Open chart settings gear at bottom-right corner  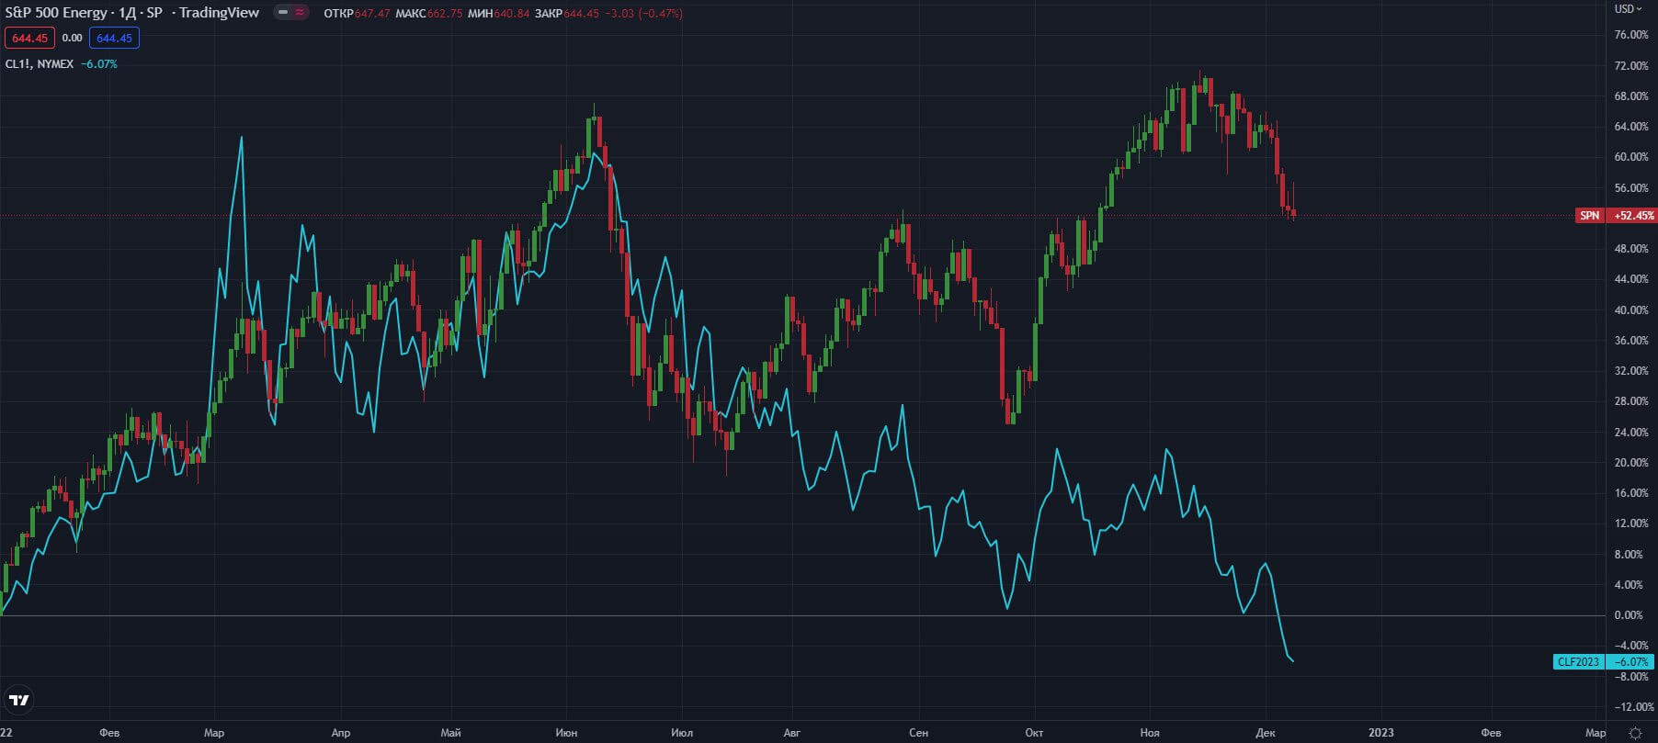[x=1635, y=732]
